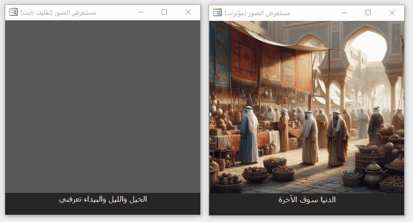Maximize the static flip (تقليب ثابت) viewer window

point(164,12)
